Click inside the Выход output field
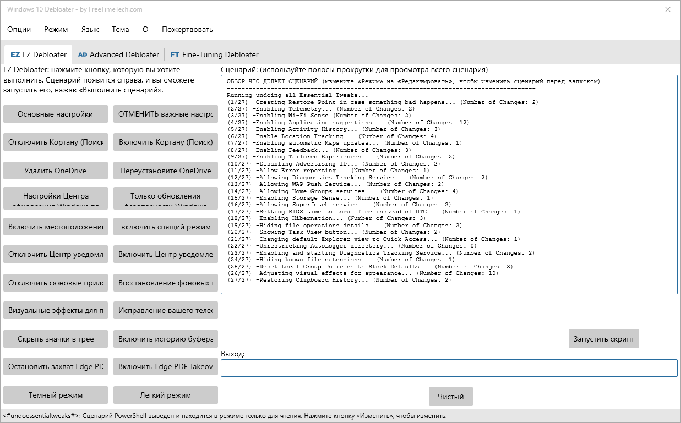This screenshot has height=423, width=681. pyautogui.click(x=449, y=368)
